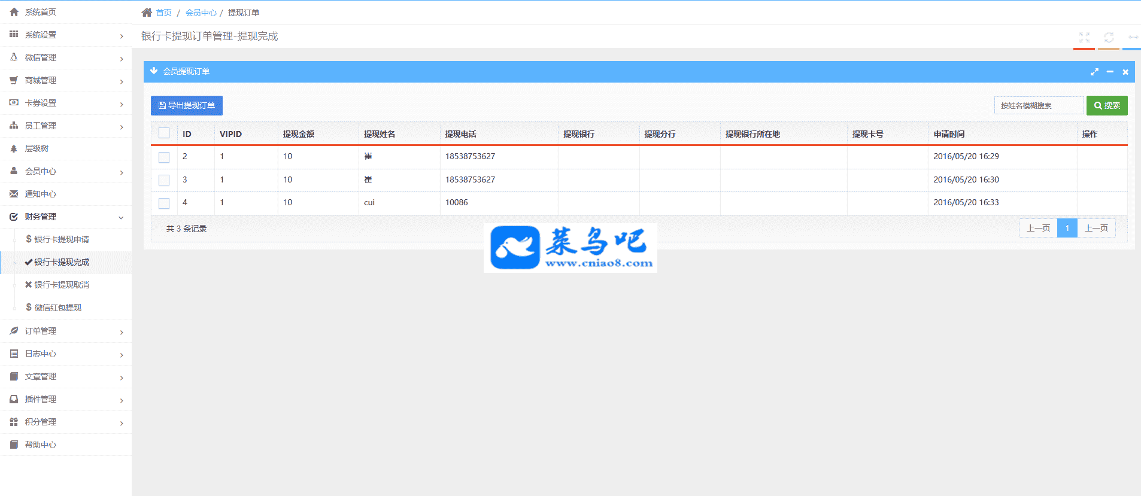Image resolution: width=1141 pixels, height=496 pixels.
Task: Click the green 搜索 button
Action: pyautogui.click(x=1107, y=105)
